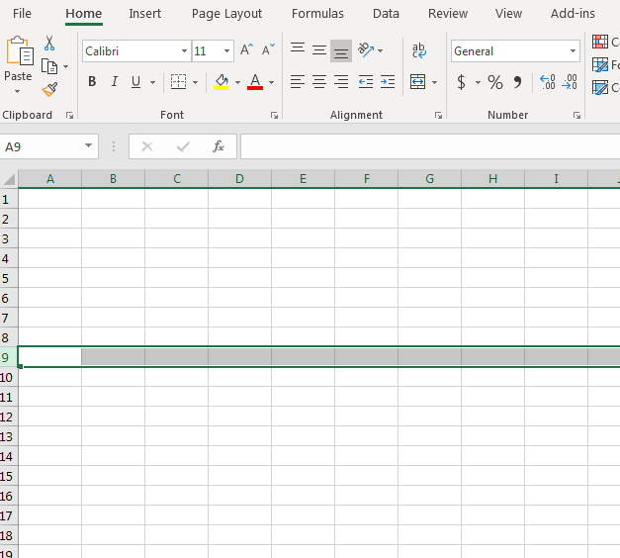Align text right
Viewport: 620px width, 558px height.
(x=341, y=82)
